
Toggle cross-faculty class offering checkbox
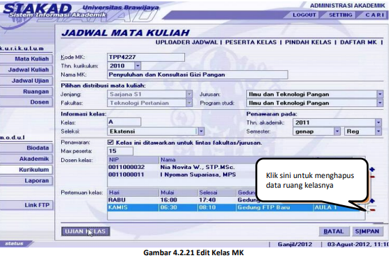[111, 143]
